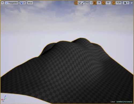Click the XYZ axis indicator
The width and height of the screenshot is (134, 104).
(x=4, y=98)
